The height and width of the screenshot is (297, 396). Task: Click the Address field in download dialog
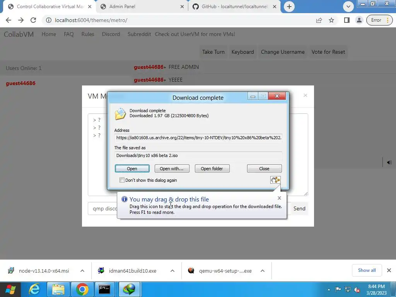[198, 138]
